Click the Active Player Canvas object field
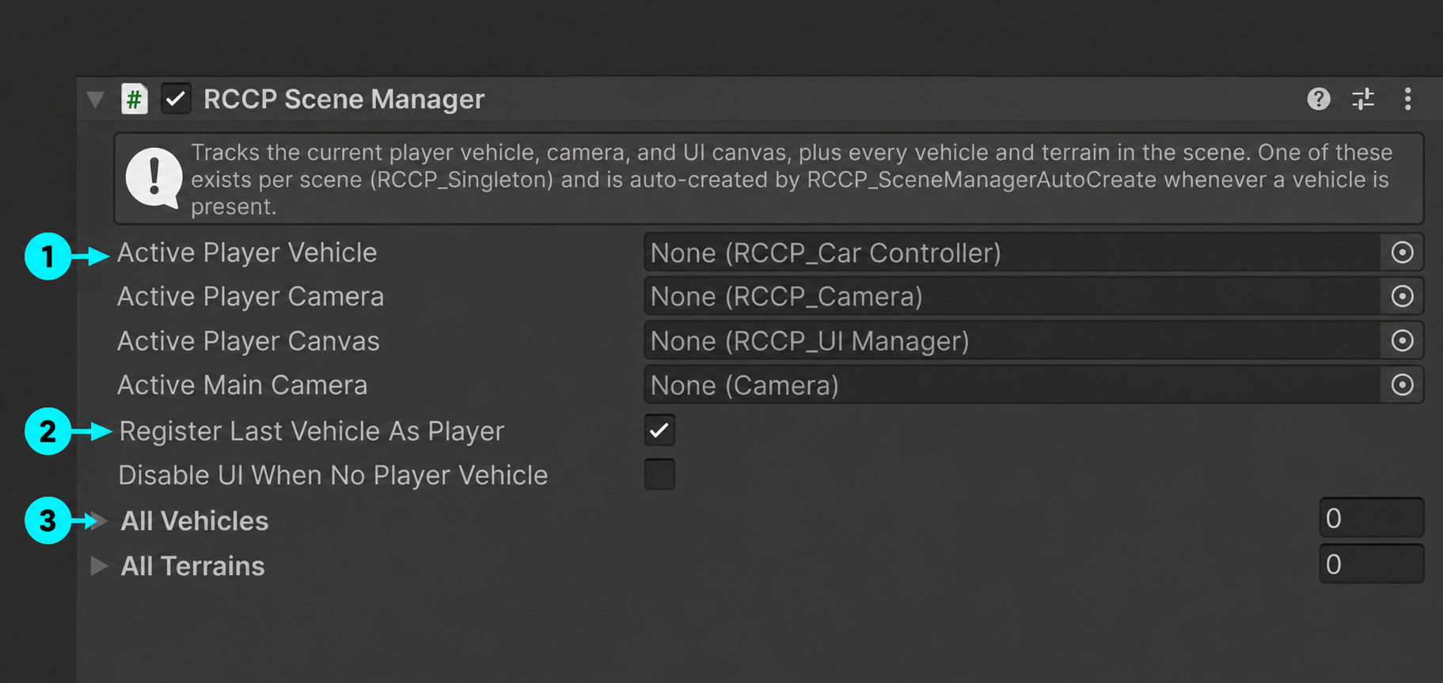The height and width of the screenshot is (683, 1443). [x=1034, y=340]
